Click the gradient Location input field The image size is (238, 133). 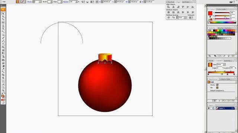coord(232,68)
